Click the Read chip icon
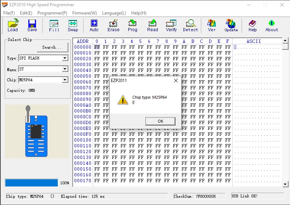This screenshot has height=205, width=290. pos(152,25)
